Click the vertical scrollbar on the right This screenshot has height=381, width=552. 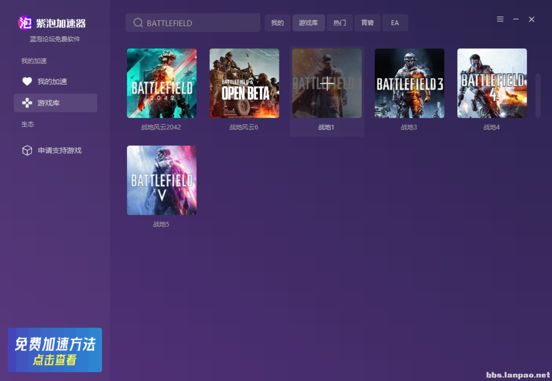point(538,96)
